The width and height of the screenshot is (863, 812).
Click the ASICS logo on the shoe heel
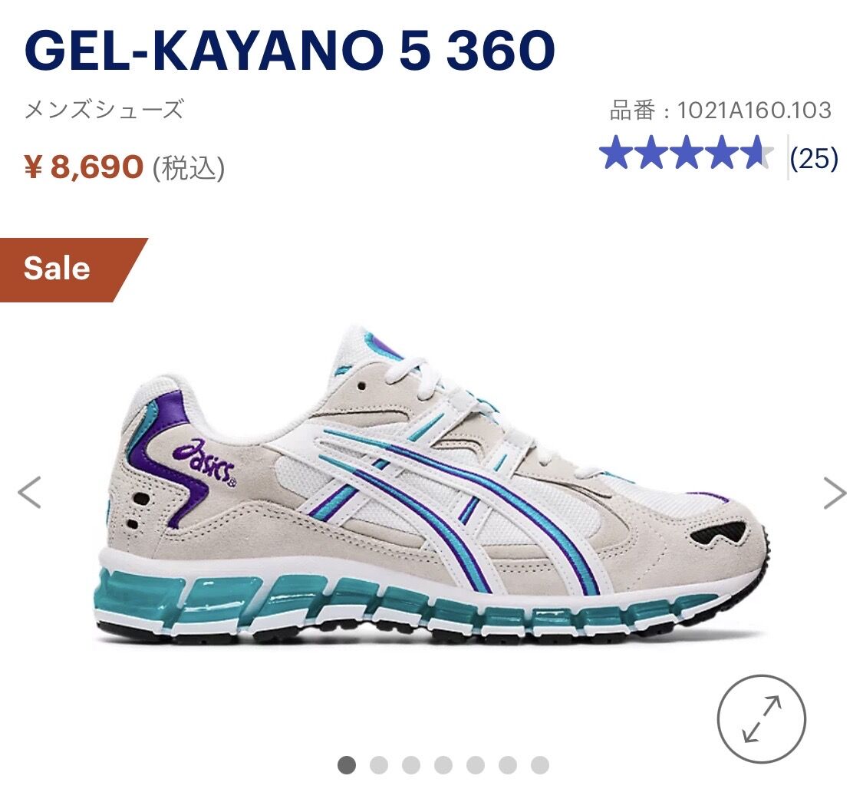coord(204,463)
